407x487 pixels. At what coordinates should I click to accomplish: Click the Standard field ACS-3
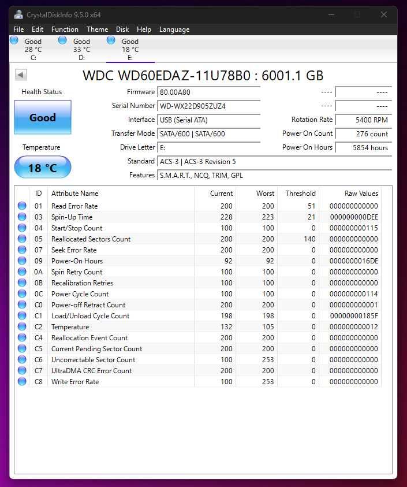point(274,162)
